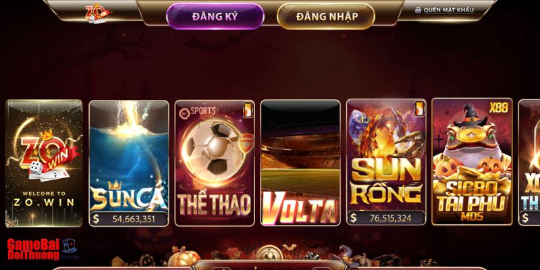Viewport: 540px width, 270px height.
Task: Tap the phone icon on Sun Rồng card
Action: click(419, 109)
